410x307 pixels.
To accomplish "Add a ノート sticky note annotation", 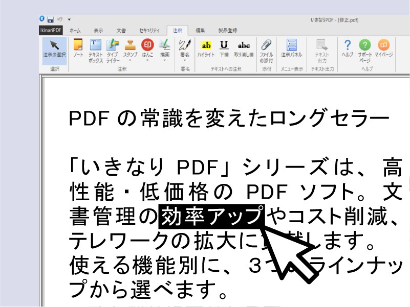I will tap(78, 49).
